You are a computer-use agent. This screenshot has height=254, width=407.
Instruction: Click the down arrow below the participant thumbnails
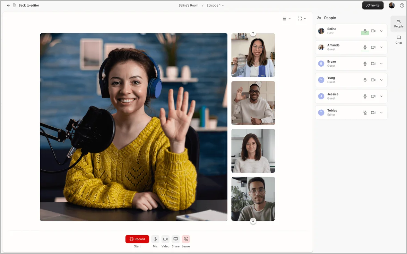(253, 221)
